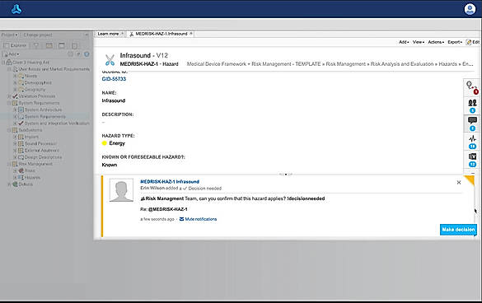Image resolution: width=482 pixels, height=303 pixels.
Task: Click the Edit pencil icon
Action: tap(472, 42)
